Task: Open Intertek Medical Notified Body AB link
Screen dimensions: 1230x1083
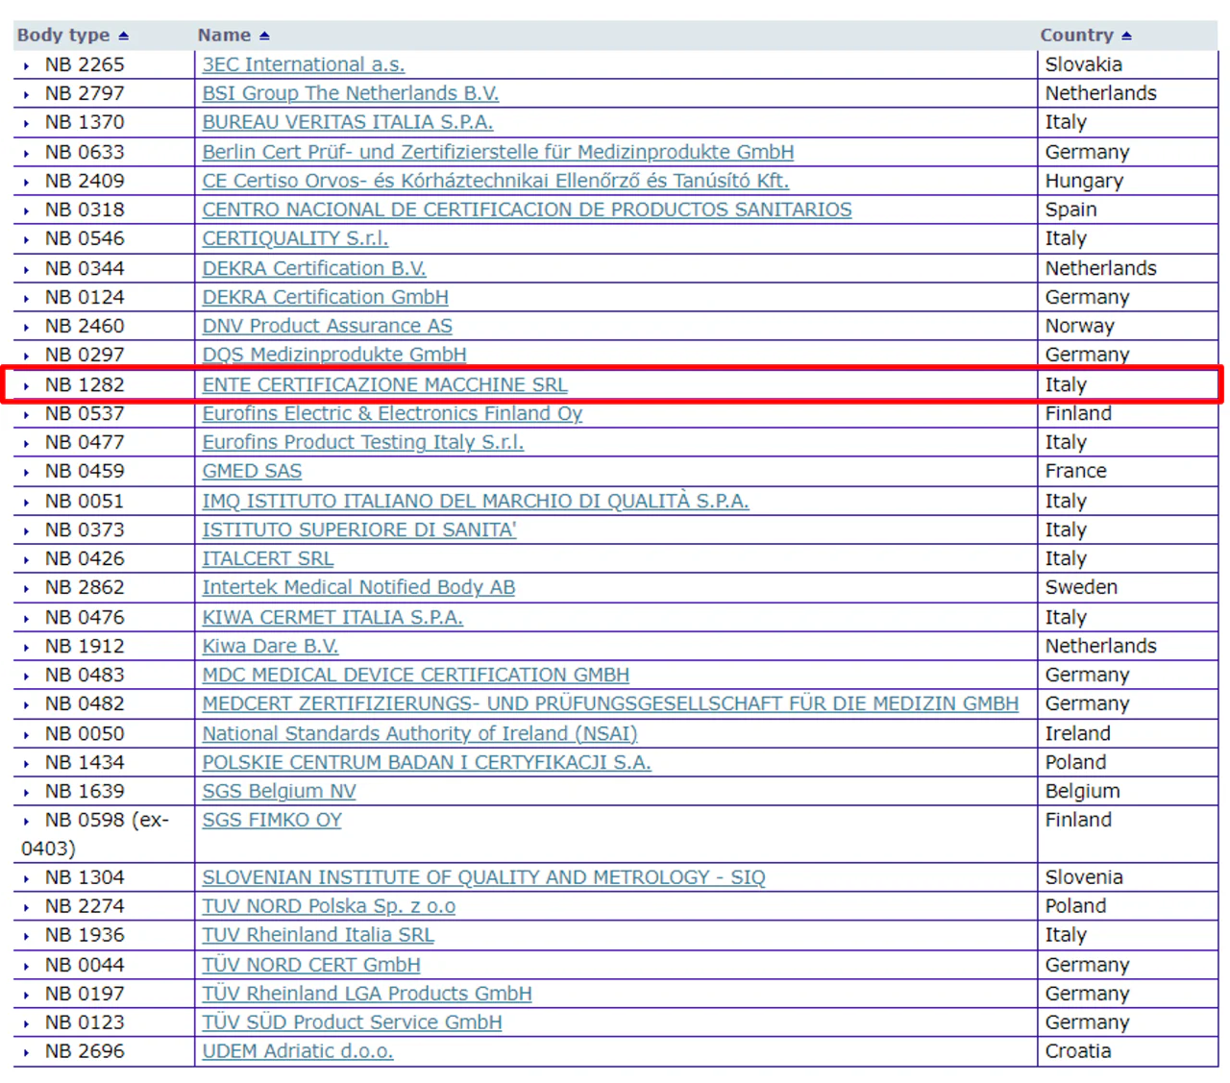Action: [x=358, y=587]
